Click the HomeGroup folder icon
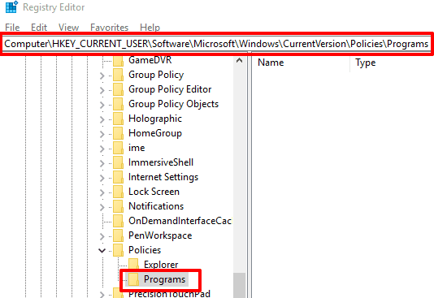 click(x=118, y=133)
